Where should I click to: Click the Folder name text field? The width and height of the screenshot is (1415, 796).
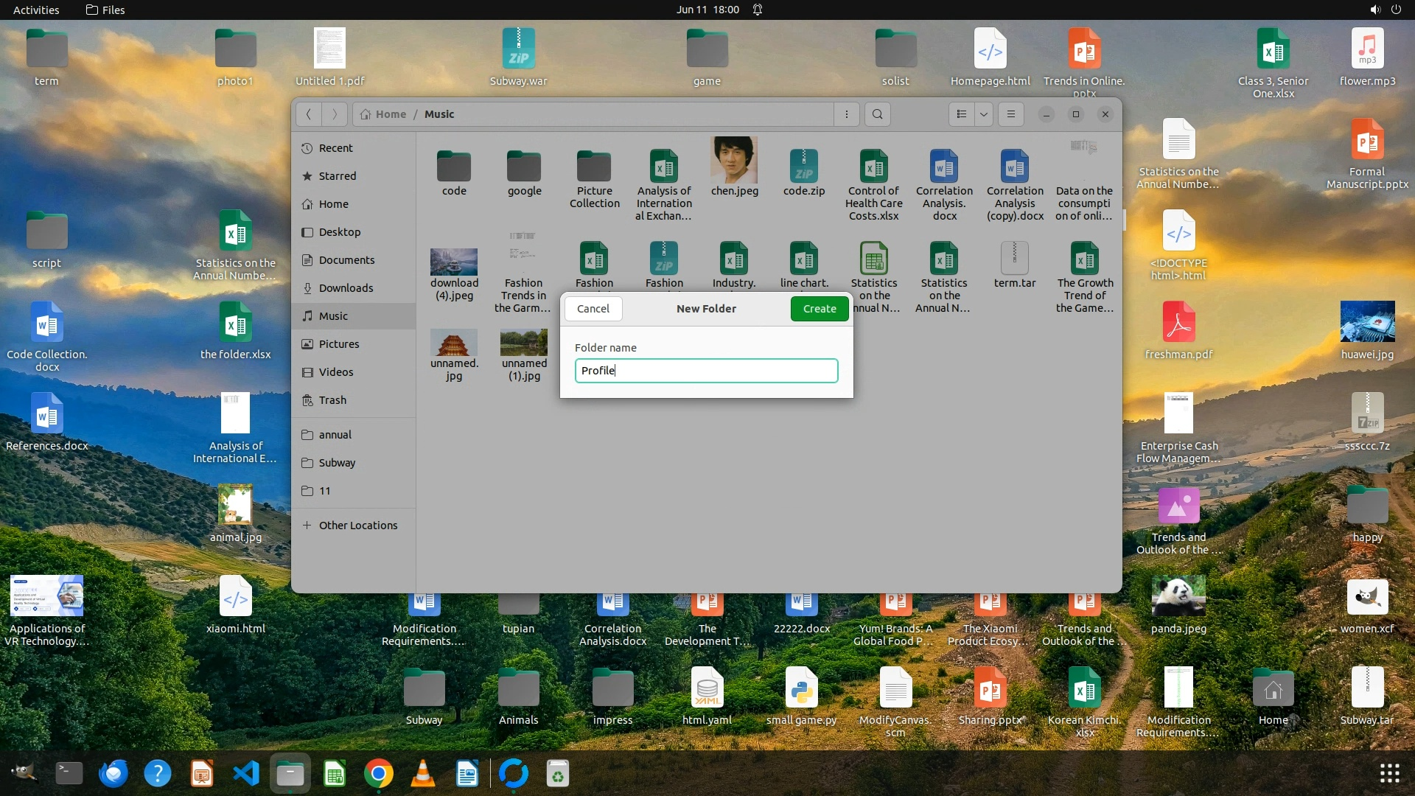point(706,371)
